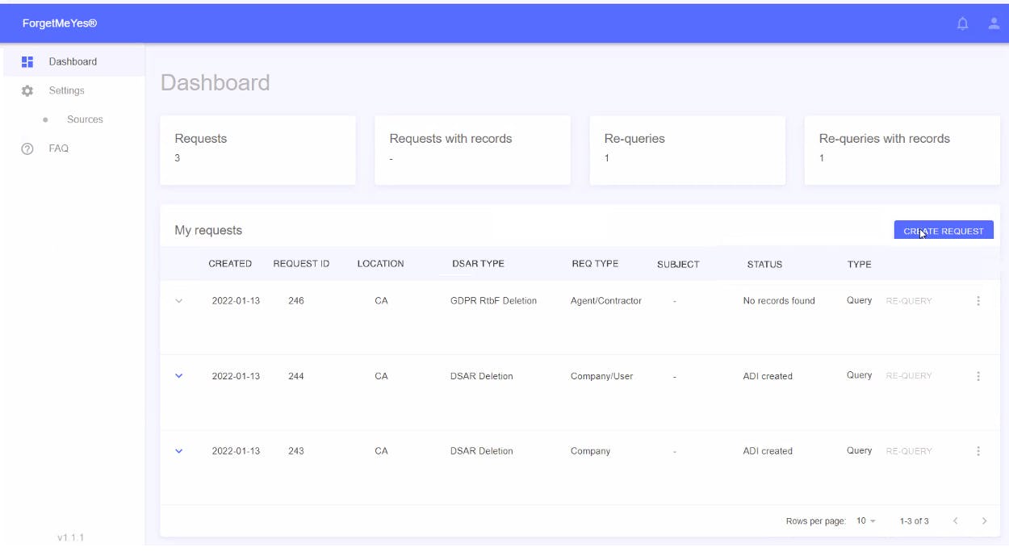Screen dimensions: 1009x552
Task: Click the Dashboard grid icon in sidebar
Action: point(27,62)
